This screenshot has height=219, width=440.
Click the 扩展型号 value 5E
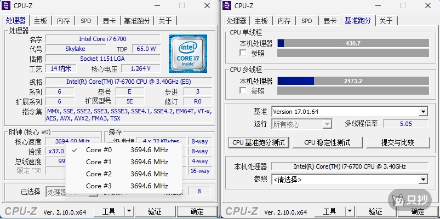pos(130,101)
